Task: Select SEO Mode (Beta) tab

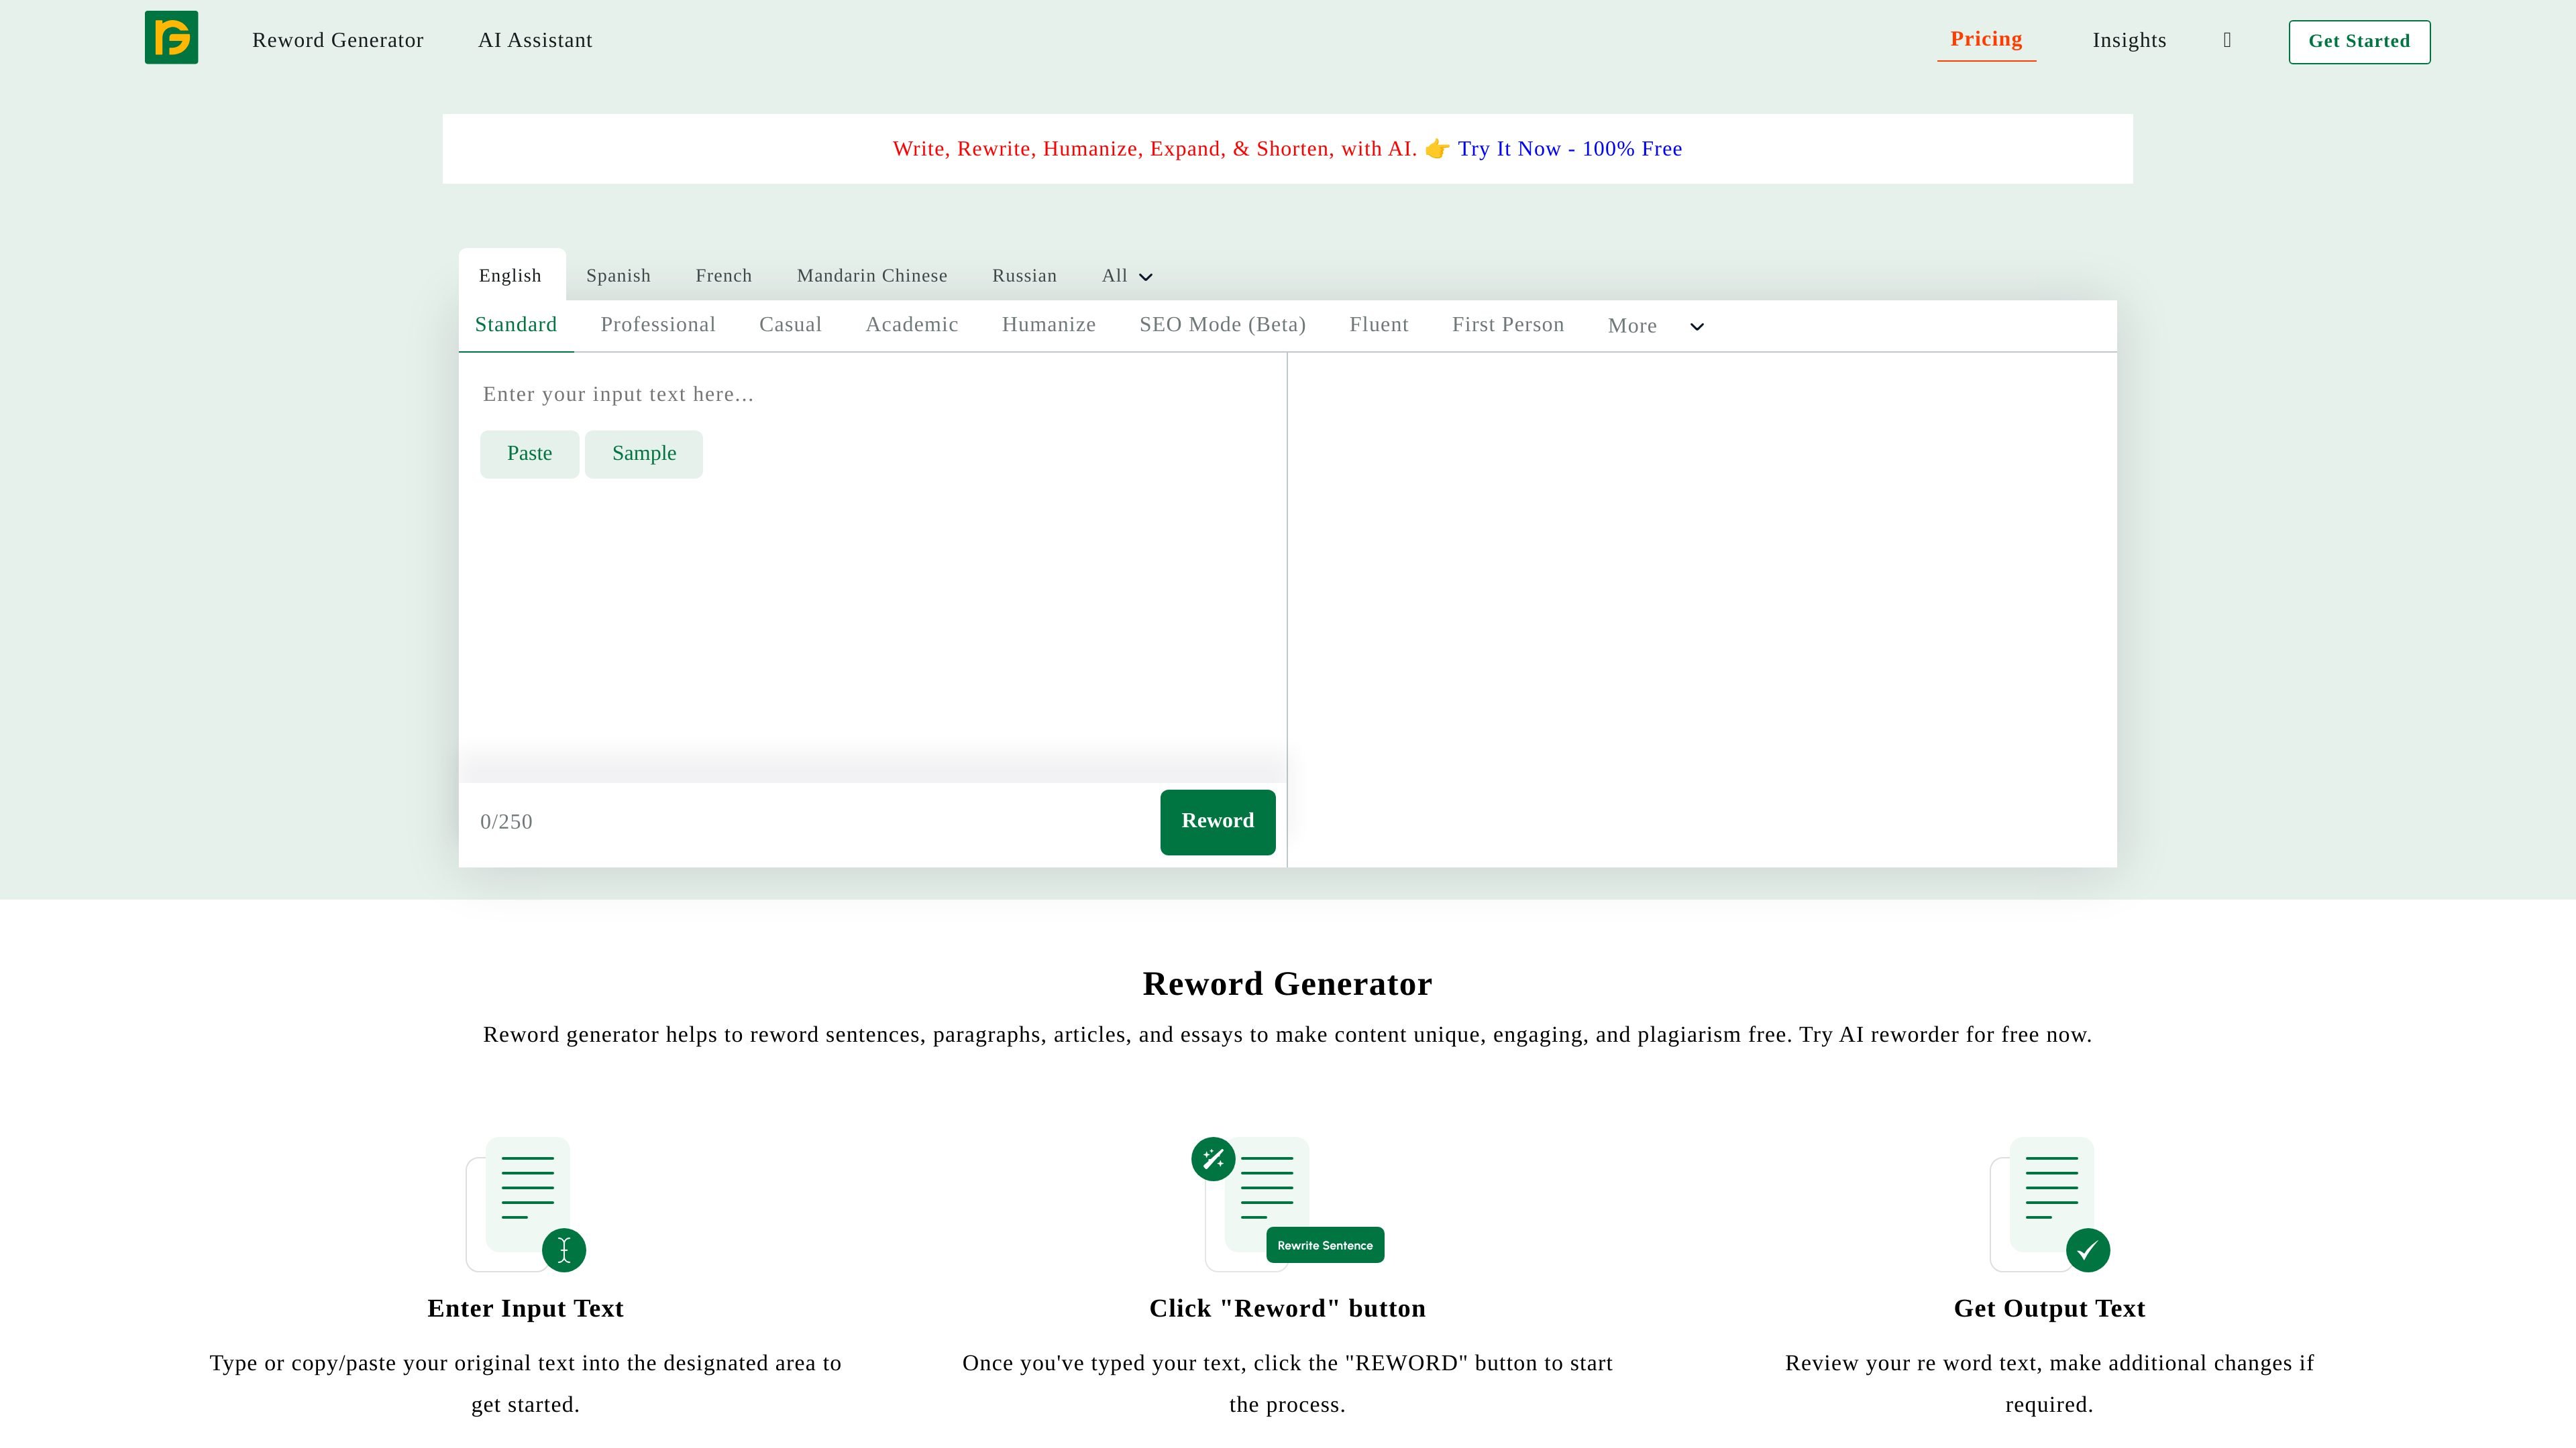Action: point(1222,324)
